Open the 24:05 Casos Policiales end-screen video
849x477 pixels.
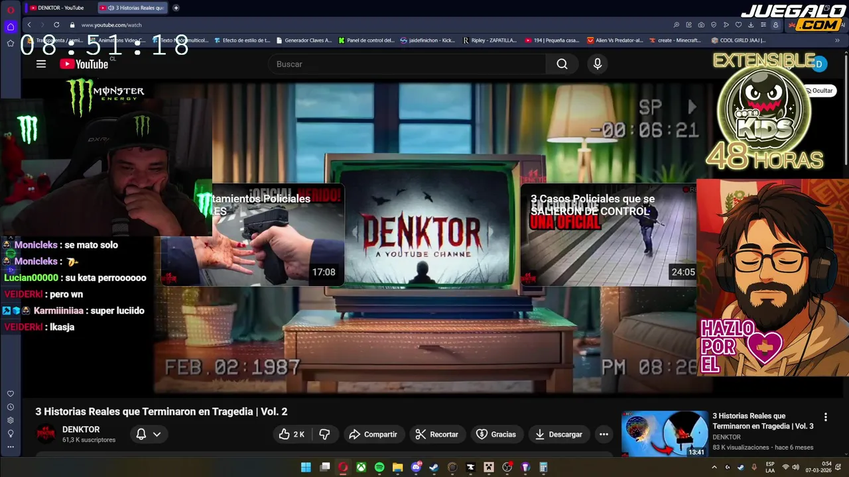(608, 235)
